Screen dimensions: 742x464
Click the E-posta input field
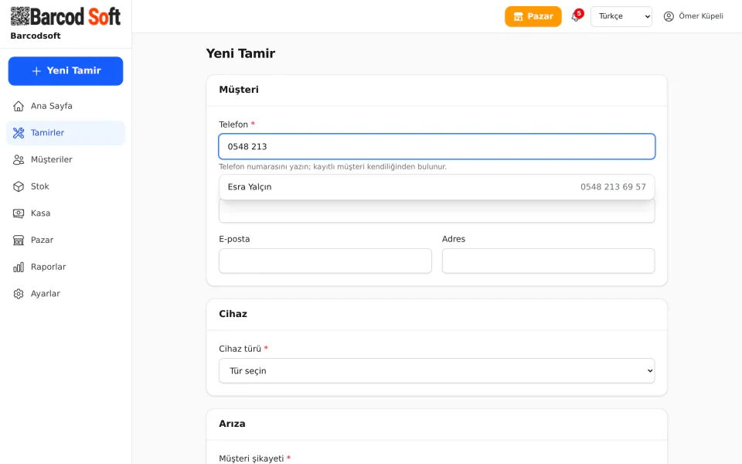(325, 261)
